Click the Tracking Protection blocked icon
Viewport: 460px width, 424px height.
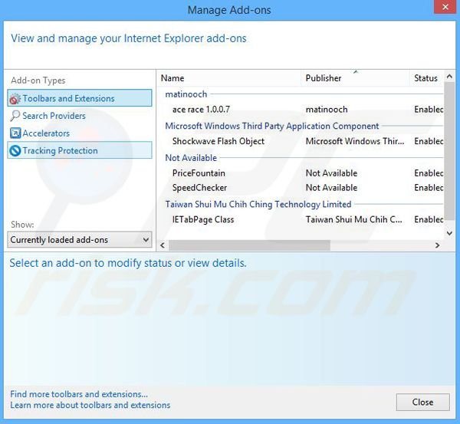[x=15, y=151]
